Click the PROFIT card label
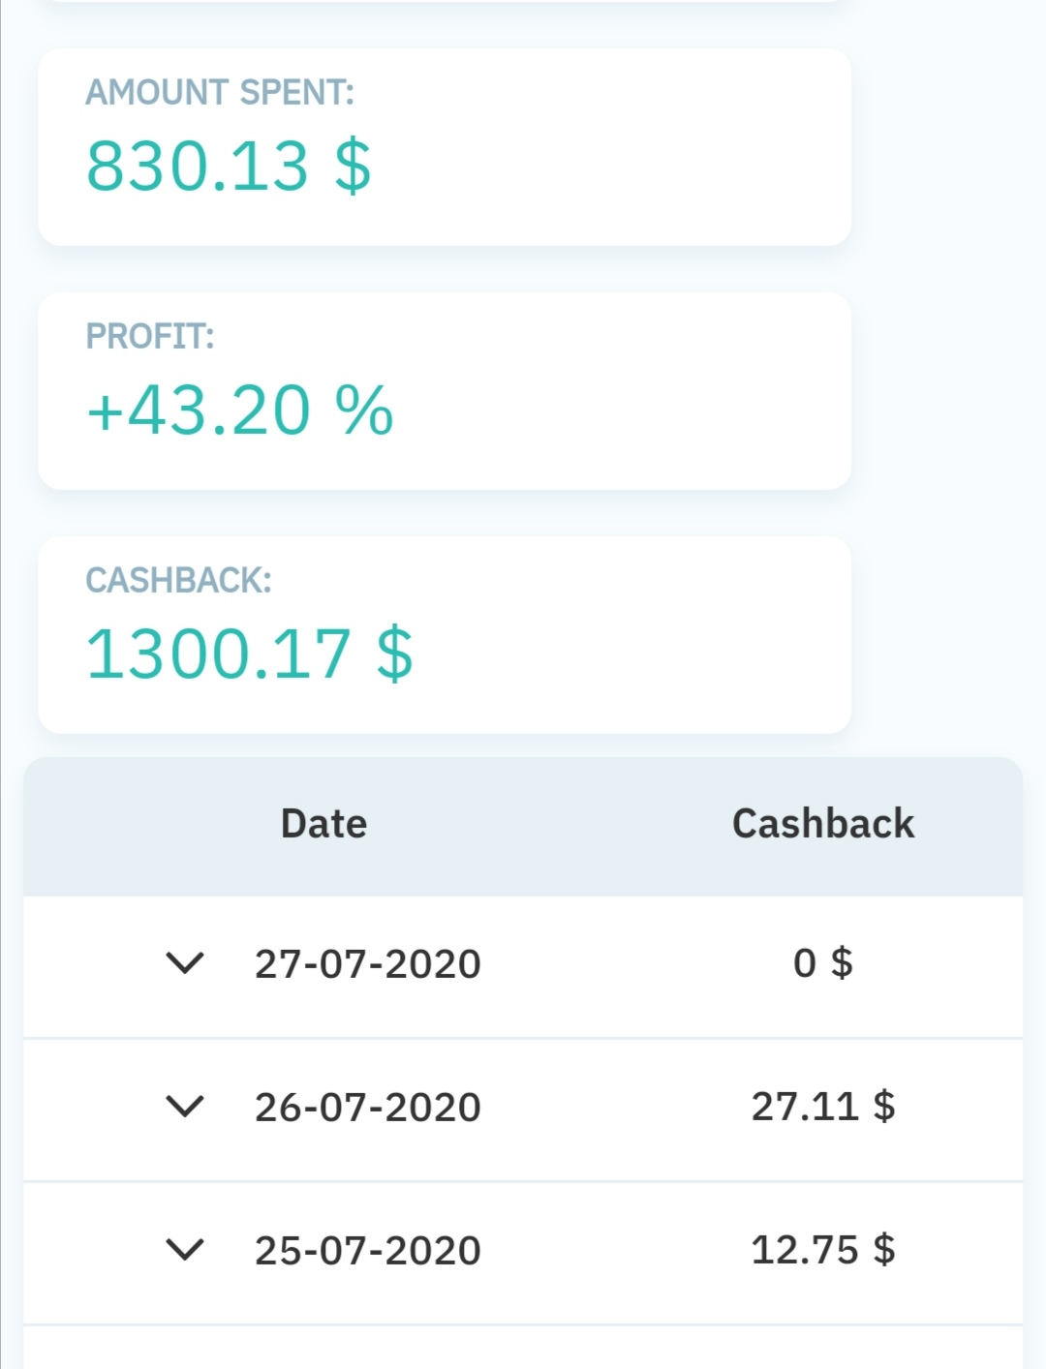Image resolution: width=1046 pixels, height=1369 pixels. coord(150,337)
